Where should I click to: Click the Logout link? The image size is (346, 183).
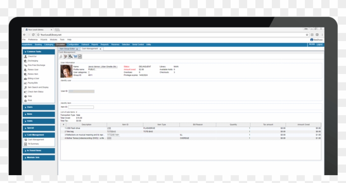click(x=319, y=44)
